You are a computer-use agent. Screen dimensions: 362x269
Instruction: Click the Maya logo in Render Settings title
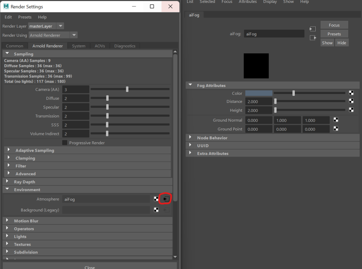[6, 6]
